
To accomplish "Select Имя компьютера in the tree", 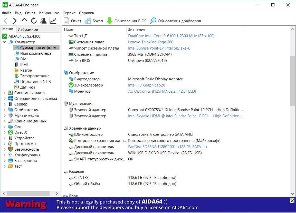I will coord(36,53).
